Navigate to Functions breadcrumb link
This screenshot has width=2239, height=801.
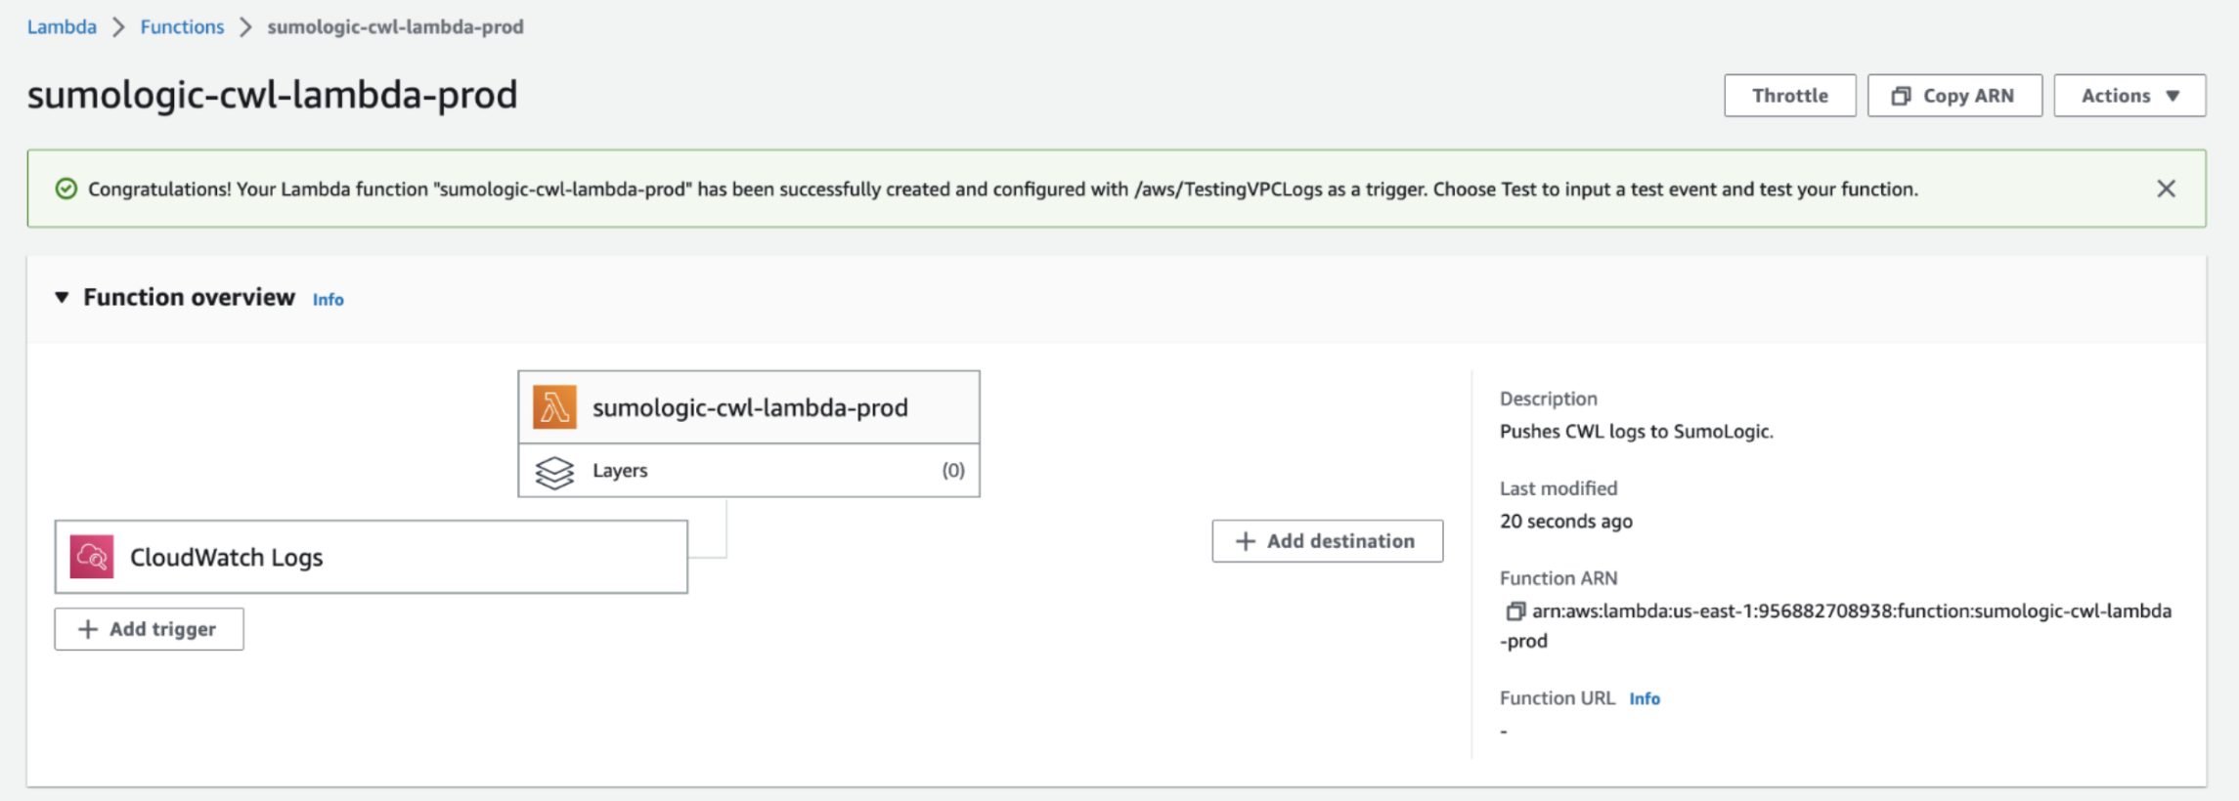click(x=182, y=26)
